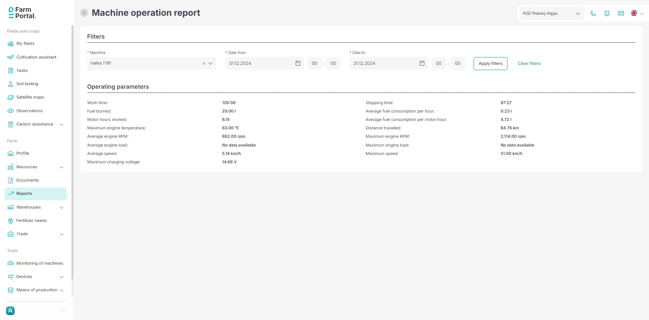Expand Trade submenu chevron
The height and width of the screenshot is (320, 649).
coord(62,234)
